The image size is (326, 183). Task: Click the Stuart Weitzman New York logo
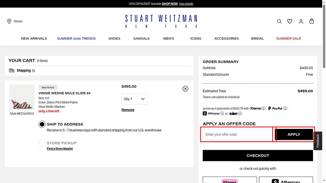click(x=161, y=21)
